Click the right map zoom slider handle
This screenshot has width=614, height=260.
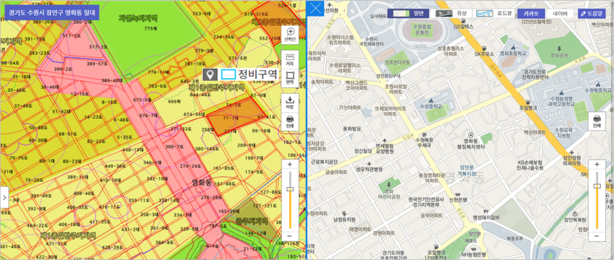[597, 186]
